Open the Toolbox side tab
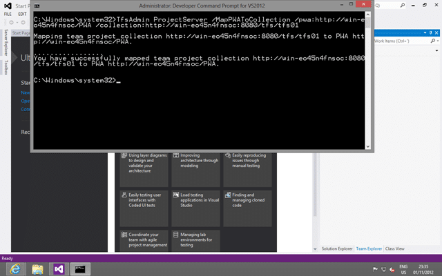This screenshot has height=276, width=442. [6, 68]
